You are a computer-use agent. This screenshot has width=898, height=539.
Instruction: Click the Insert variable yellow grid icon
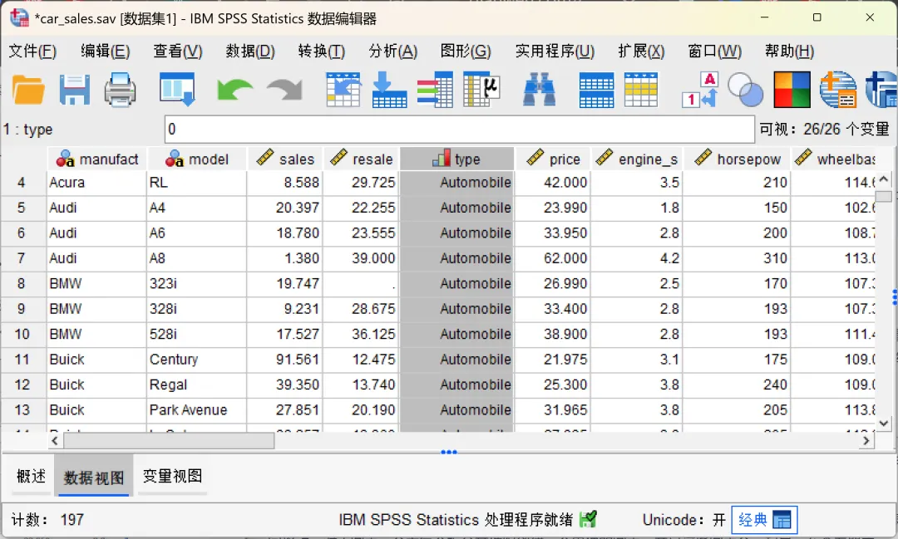coord(641,90)
